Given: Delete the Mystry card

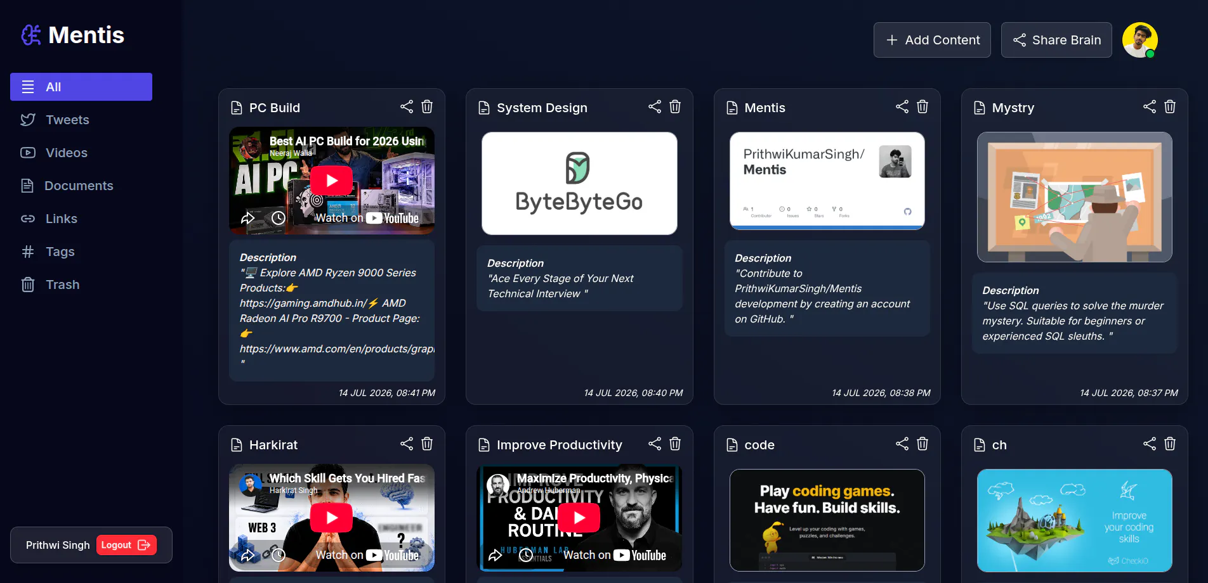Looking at the screenshot, I should tap(1170, 106).
